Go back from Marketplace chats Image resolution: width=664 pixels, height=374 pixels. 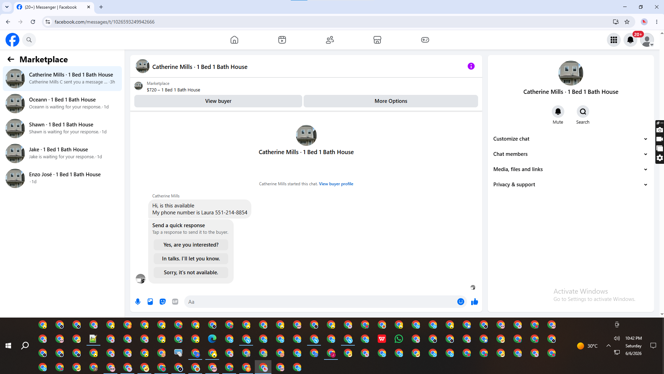pos(11,60)
